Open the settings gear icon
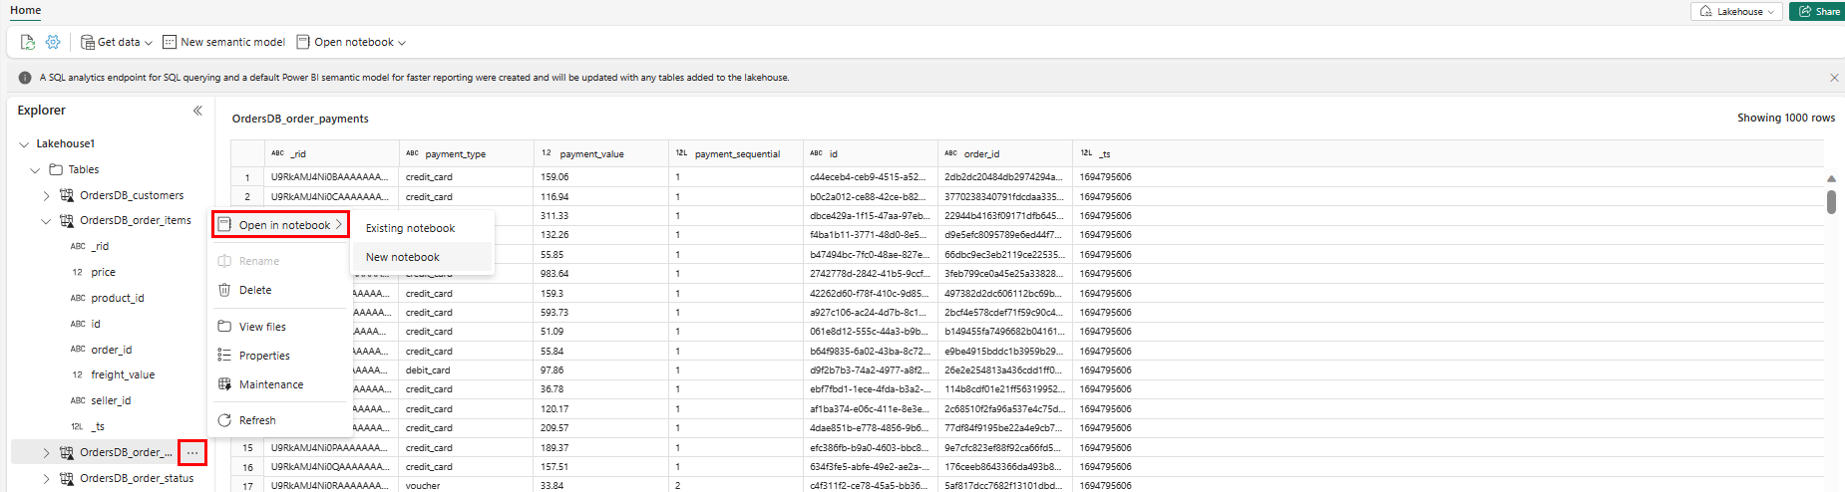Viewport: 1845px width, 492px height. pyautogui.click(x=53, y=42)
